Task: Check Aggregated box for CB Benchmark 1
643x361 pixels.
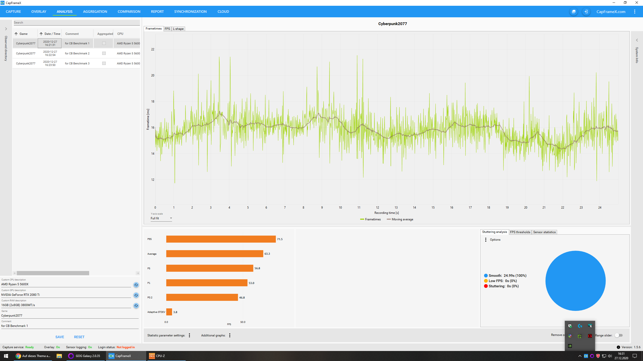Action: 104,43
